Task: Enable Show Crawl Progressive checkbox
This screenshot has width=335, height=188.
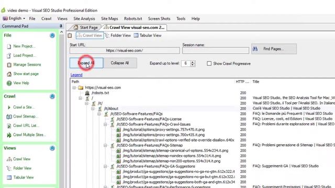Action: tap(209, 64)
